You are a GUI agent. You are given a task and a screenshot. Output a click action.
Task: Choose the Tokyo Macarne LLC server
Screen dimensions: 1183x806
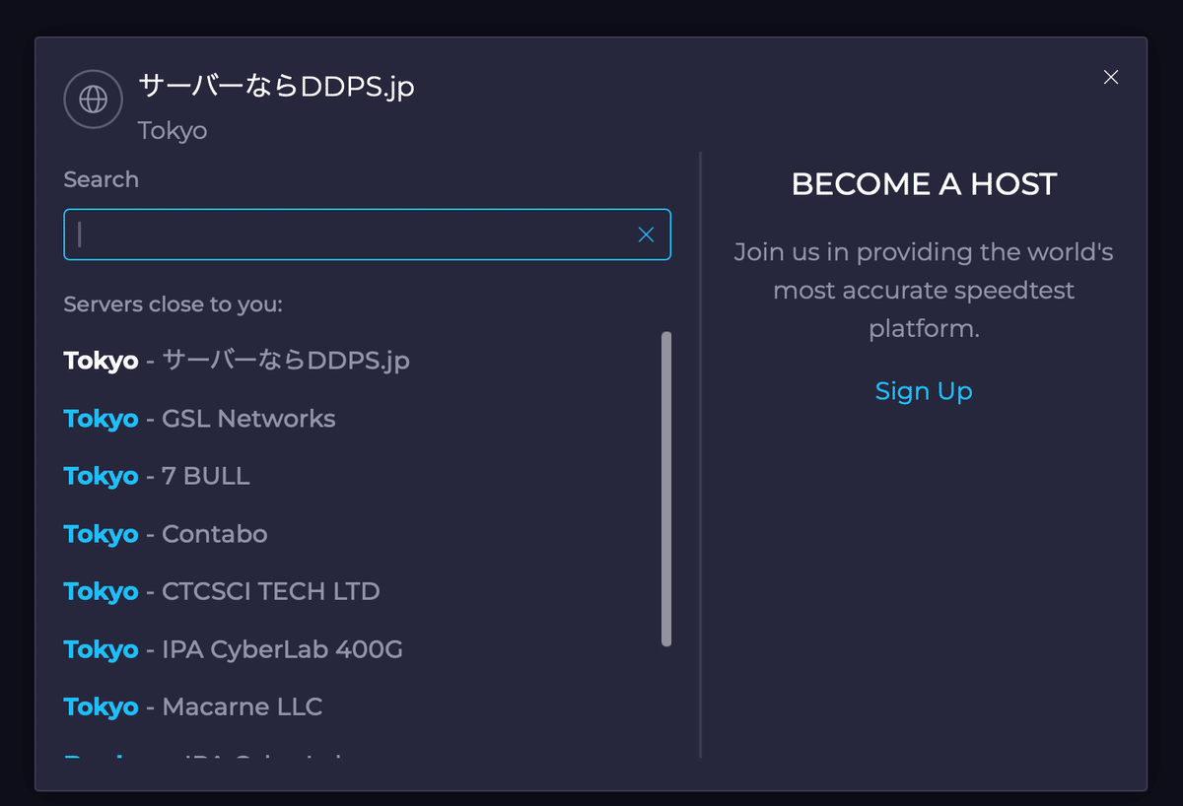pos(193,706)
